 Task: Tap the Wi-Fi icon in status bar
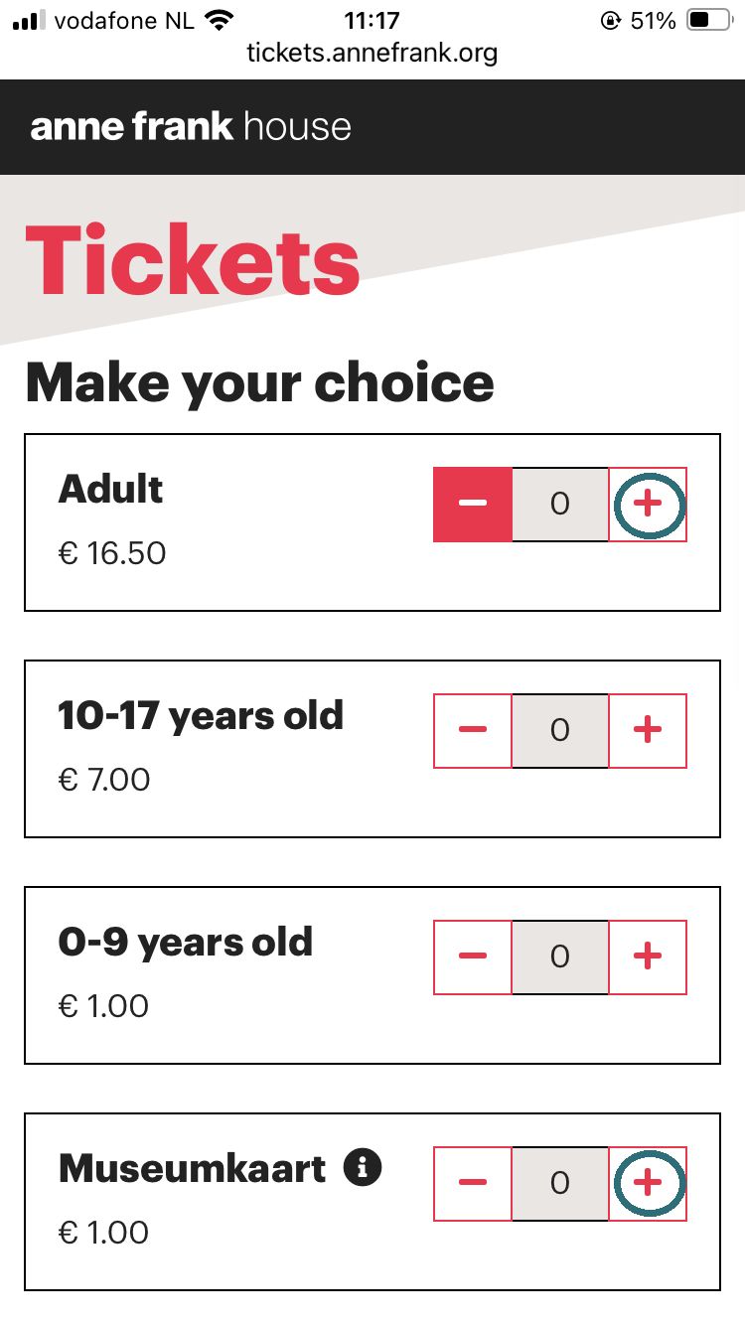[x=219, y=20]
